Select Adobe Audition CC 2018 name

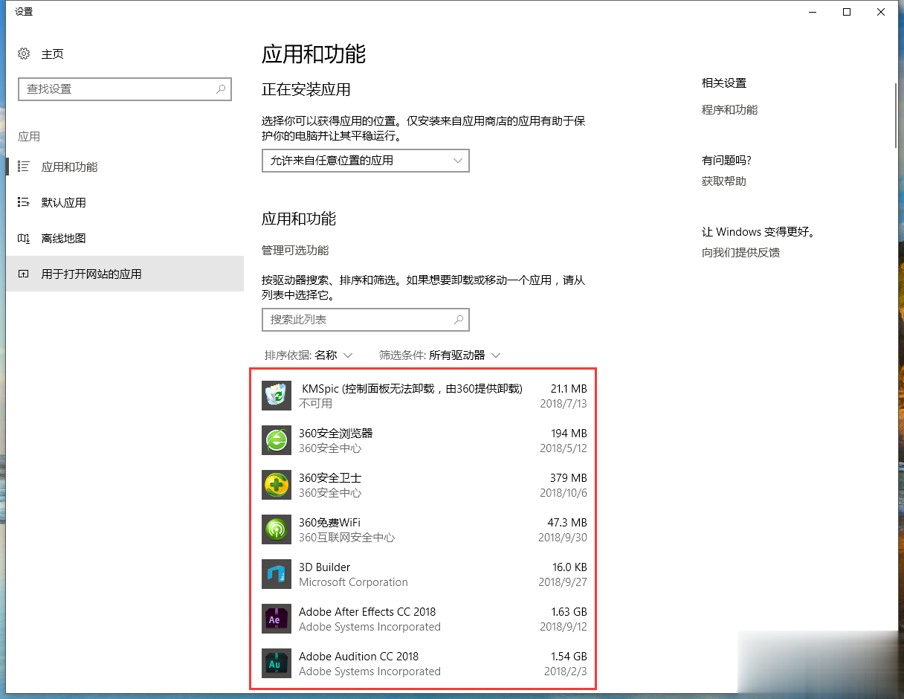358,657
